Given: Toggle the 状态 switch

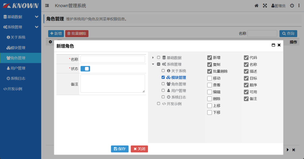Looking at the screenshot, I should click(x=85, y=69).
